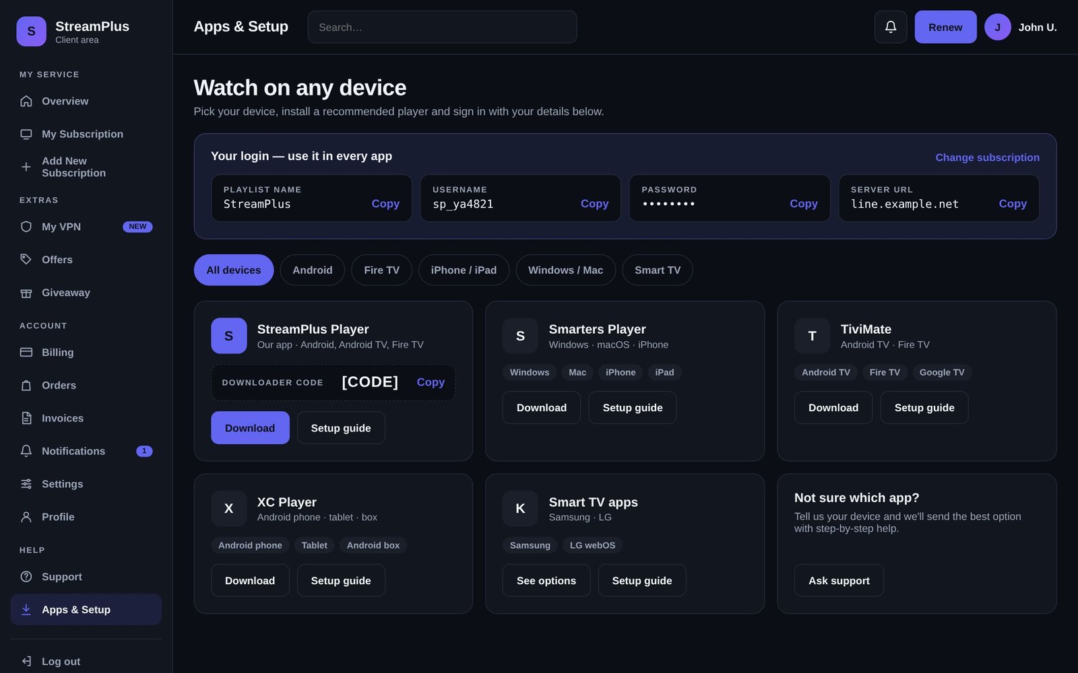Focus the Search input field
Viewport: 1078px width, 673px height.
point(442,27)
